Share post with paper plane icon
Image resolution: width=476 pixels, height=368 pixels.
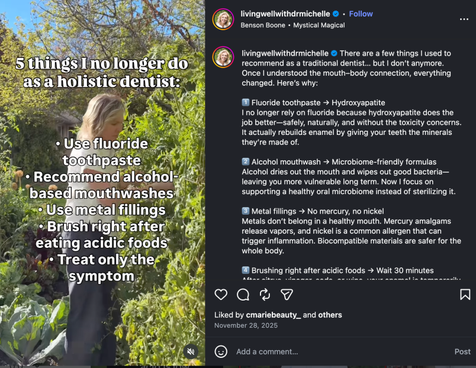[x=287, y=295]
